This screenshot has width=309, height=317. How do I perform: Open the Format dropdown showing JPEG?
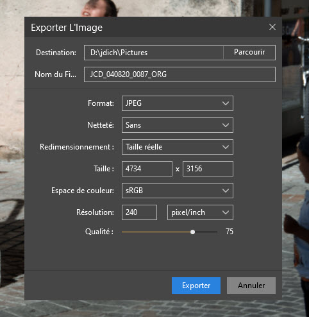tap(178, 103)
